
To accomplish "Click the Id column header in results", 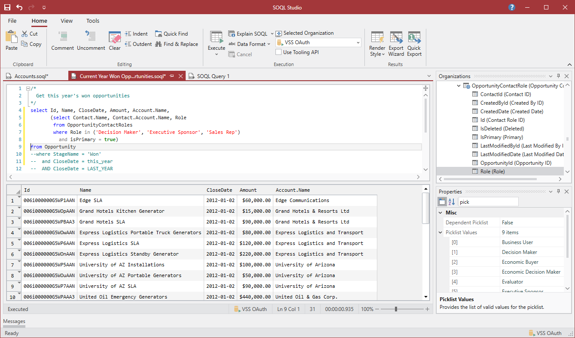I will click(49, 190).
